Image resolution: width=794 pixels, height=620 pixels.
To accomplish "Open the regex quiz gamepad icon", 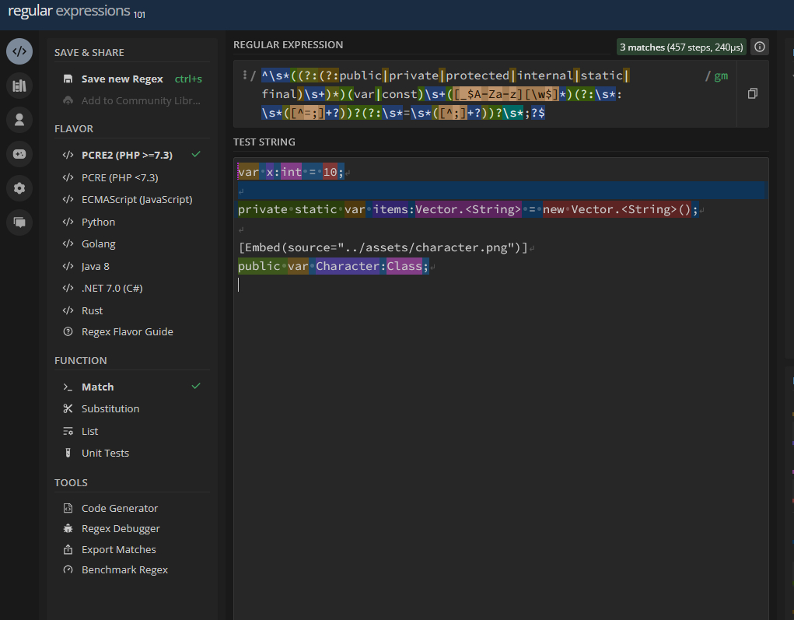I will (x=19, y=154).
